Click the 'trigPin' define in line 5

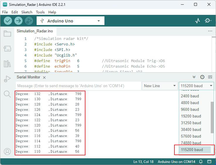point(62,61)
